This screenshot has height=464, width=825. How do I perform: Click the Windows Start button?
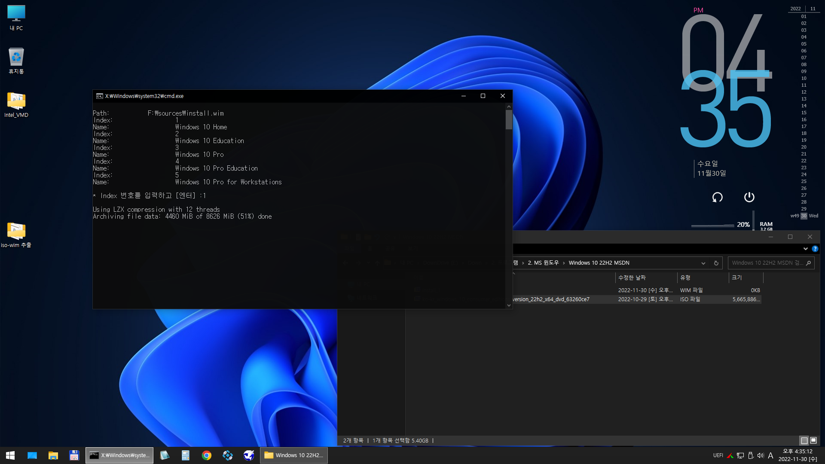pyautogui.click(x=10, y=455)
